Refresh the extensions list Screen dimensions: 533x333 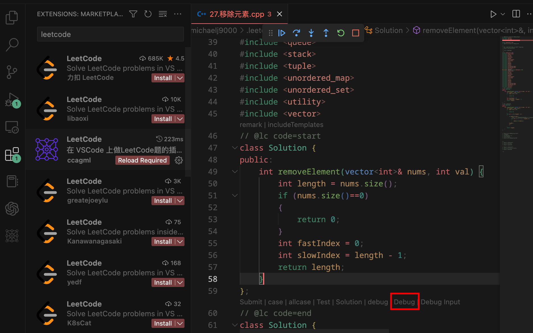point(148,14)
